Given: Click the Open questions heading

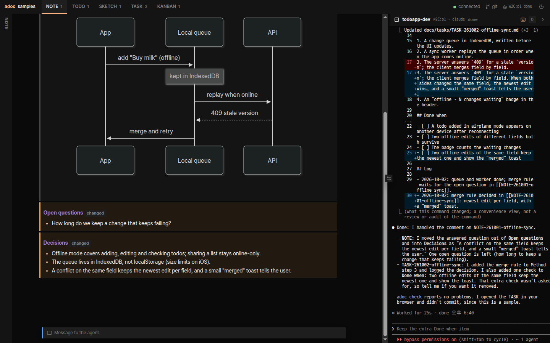Looking at the screenshot, I should pyautogui.click(x=63, y=213).
